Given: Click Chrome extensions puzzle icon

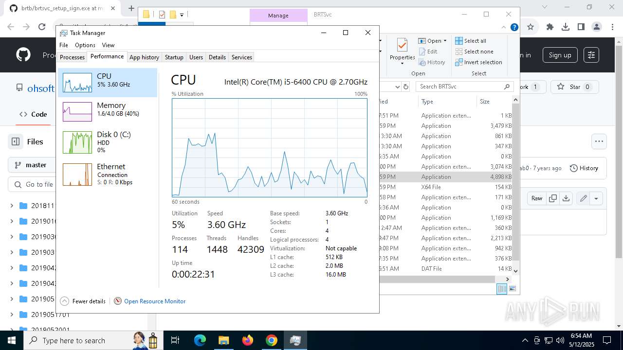Looking at the screenshot, I should 550,27.
